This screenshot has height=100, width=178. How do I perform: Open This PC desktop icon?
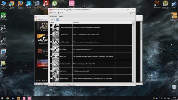[x=3, y=5]
